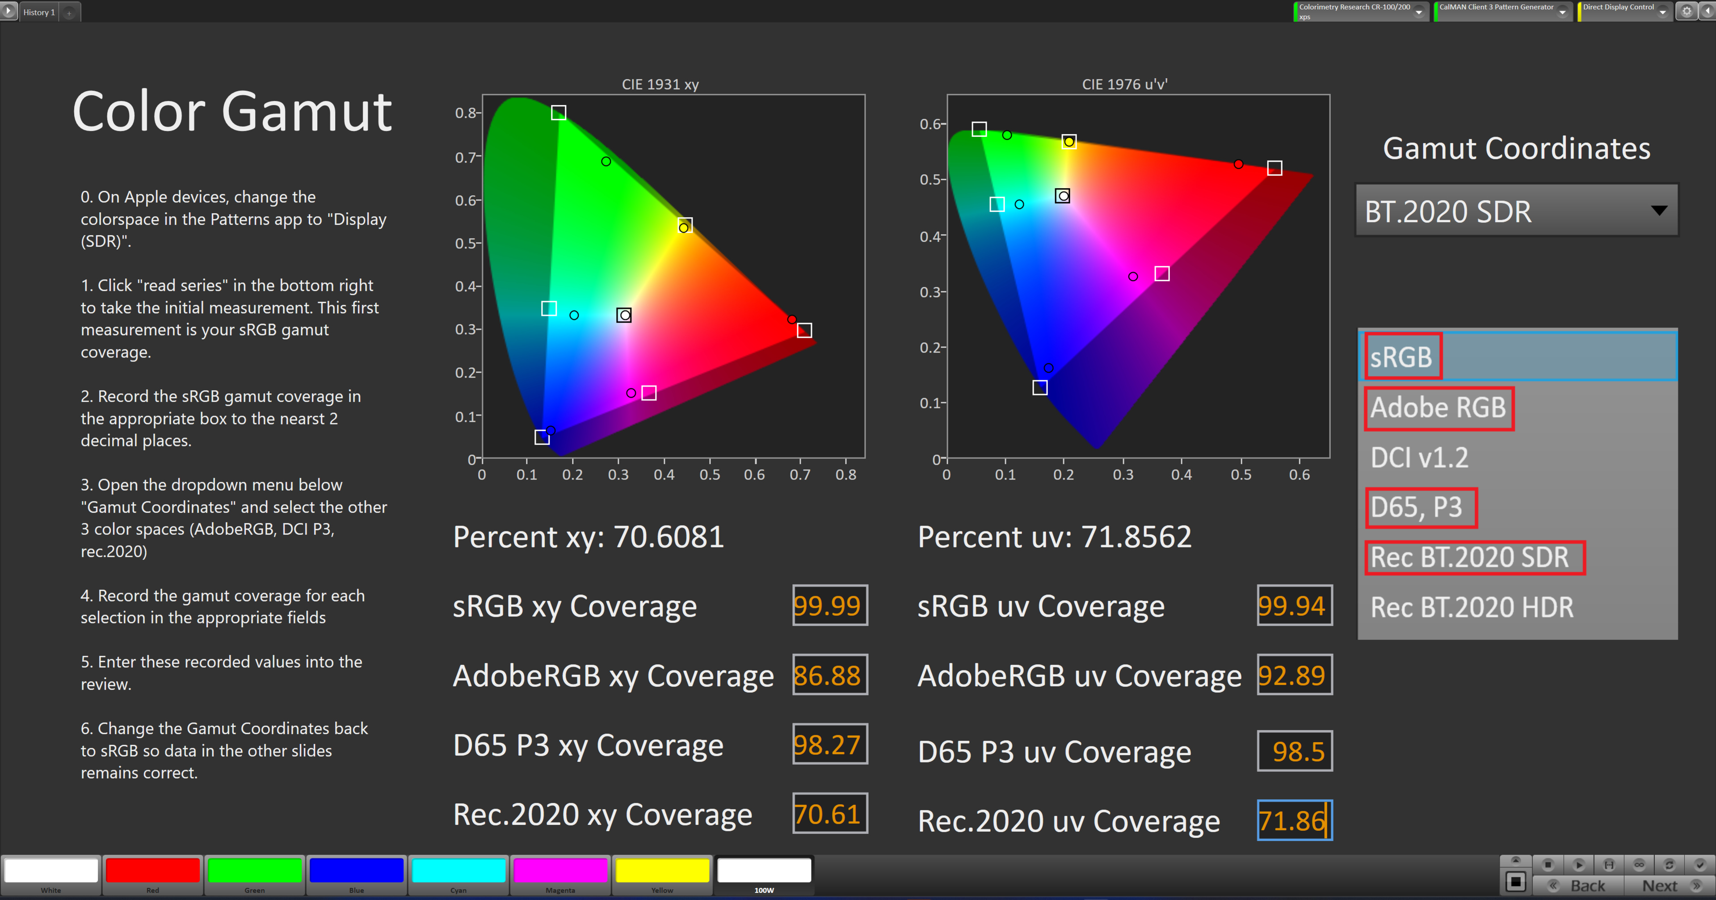
Task: Select Rec BT.2020 HDR list option
Action: [x=1472, y=607]
